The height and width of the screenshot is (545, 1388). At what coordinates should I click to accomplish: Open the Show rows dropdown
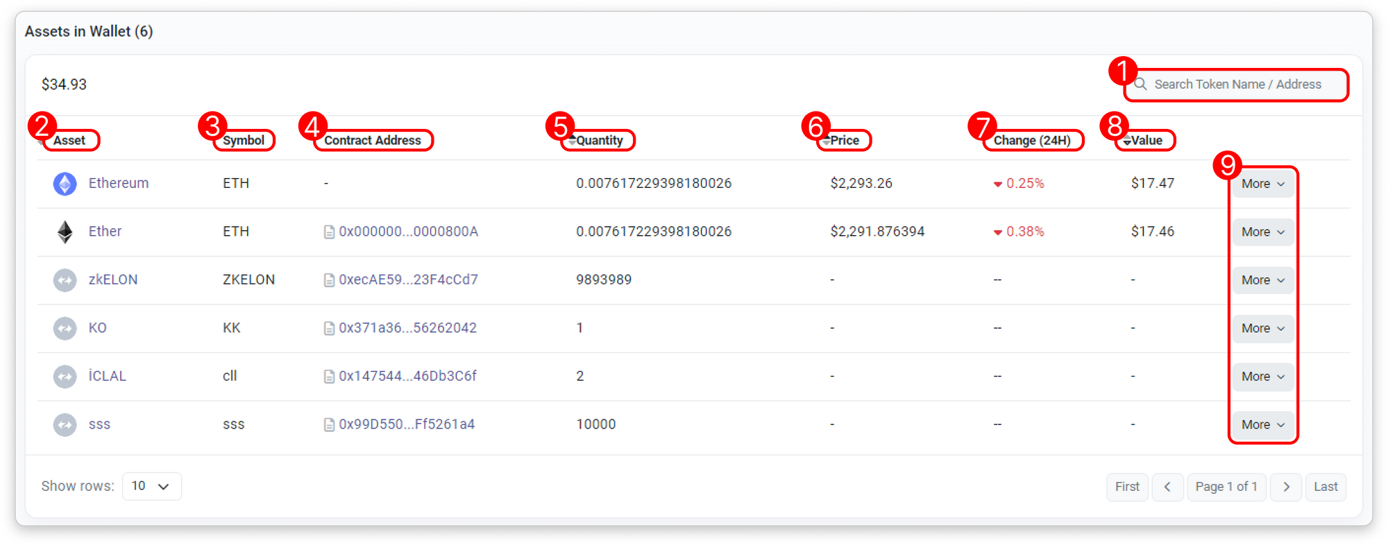point(151,486)
